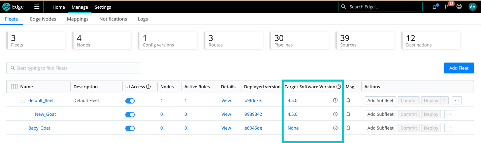Switch to the Edge Nodes tab

[43, 19]
